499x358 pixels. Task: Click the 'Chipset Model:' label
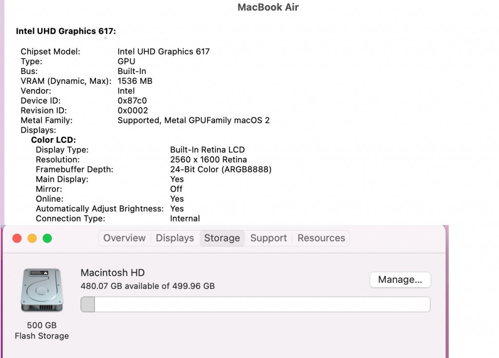pyautogui.click(x=50, y=52)
